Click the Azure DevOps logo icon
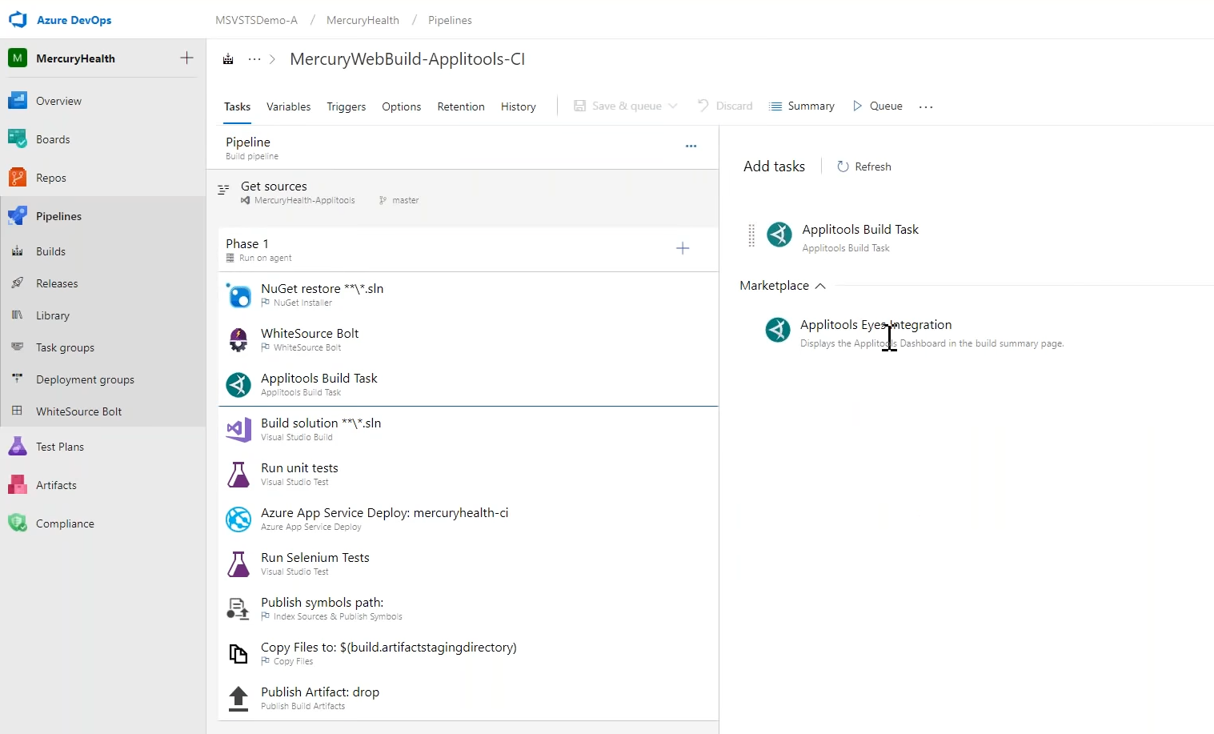The image size is (1214, 734). pyautogui.click(x=18, y=20)
